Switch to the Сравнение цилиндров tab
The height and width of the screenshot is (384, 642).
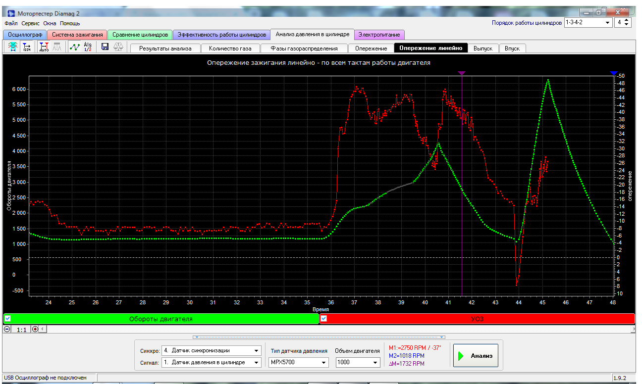(140, 35)
